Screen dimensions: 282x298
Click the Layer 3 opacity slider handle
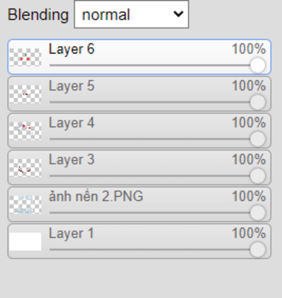257,176
